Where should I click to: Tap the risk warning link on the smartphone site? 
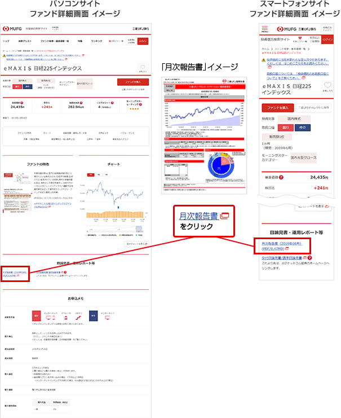(x=298, y=62)
